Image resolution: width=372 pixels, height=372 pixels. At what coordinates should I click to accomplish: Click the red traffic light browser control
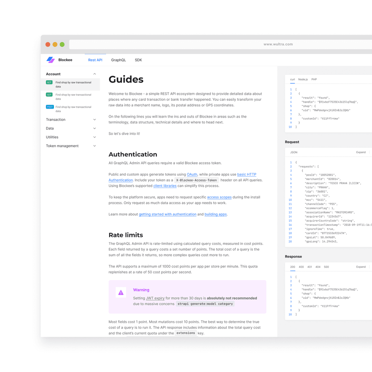pos(48,44)
